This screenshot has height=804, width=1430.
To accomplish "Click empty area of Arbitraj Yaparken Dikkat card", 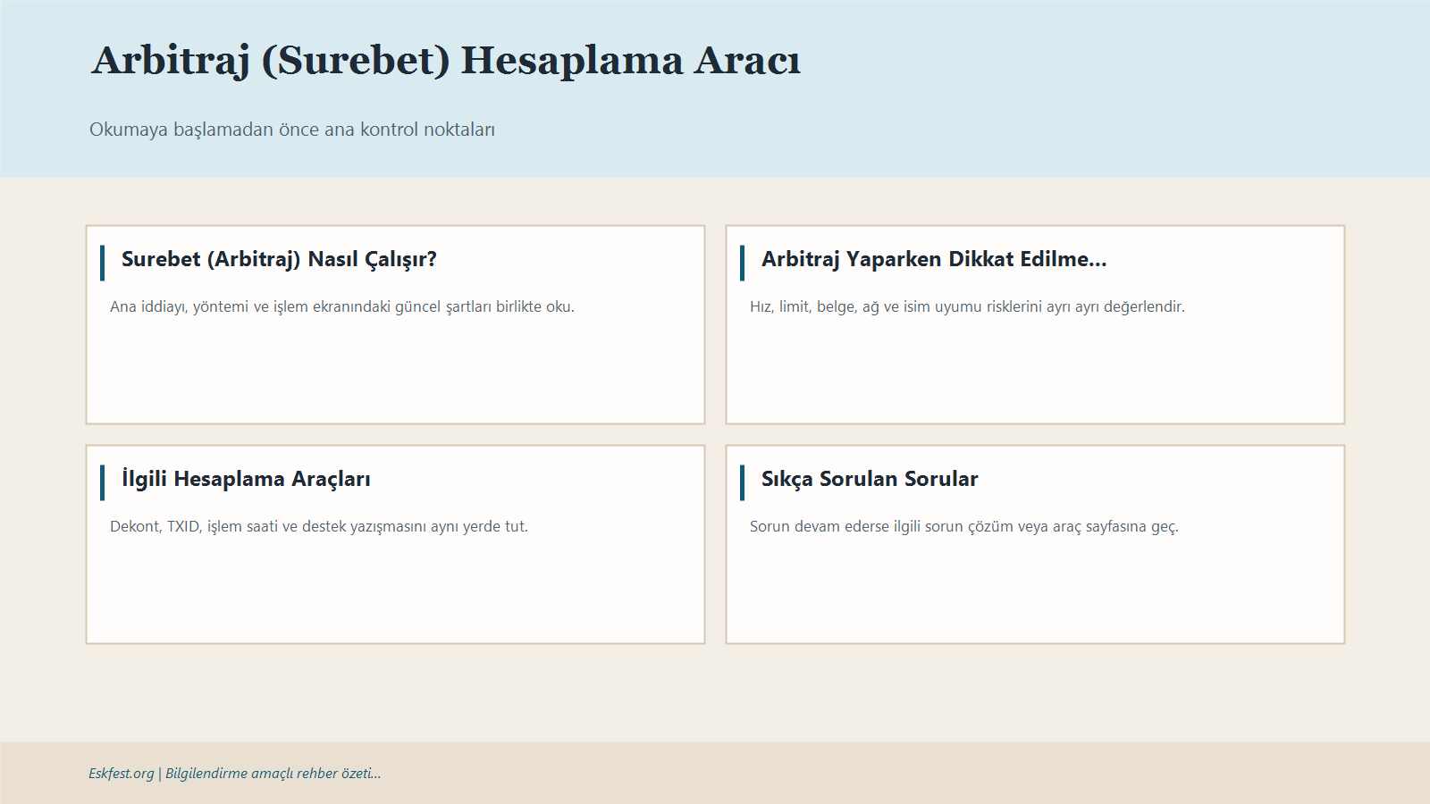I will point(1035,371).
